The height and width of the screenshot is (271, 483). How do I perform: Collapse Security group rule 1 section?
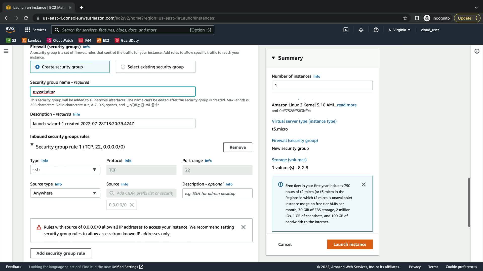click(32, 145)
